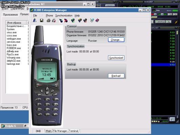Toggle Winamp repeat button next to Shuffle
180x135 pixels.
click(x=168, y=22)
